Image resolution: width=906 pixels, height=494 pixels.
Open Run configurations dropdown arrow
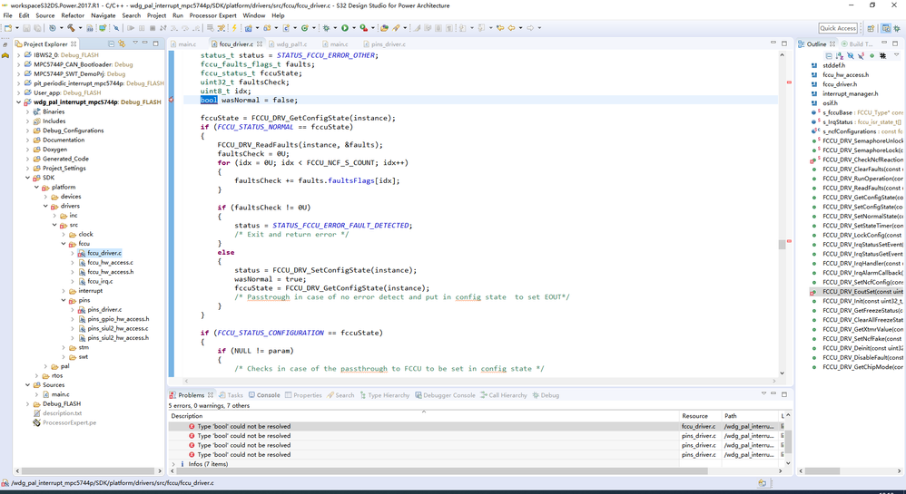click(x=353, y=28)
